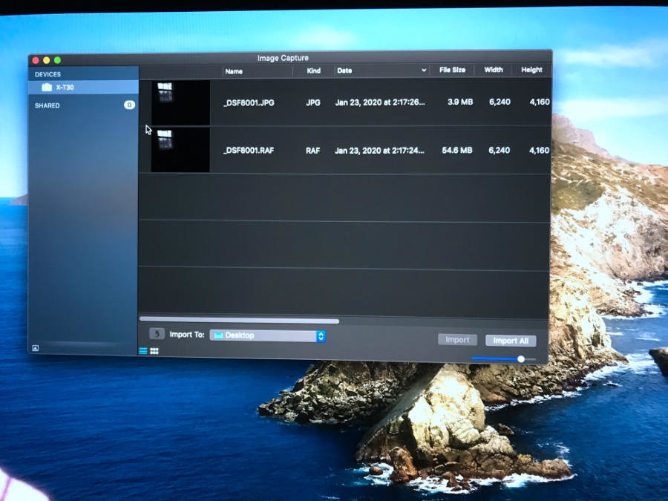Click the SHARED section count badge
Image resolution: width=668 pixels, height=501 pixels.
[129, 105]
